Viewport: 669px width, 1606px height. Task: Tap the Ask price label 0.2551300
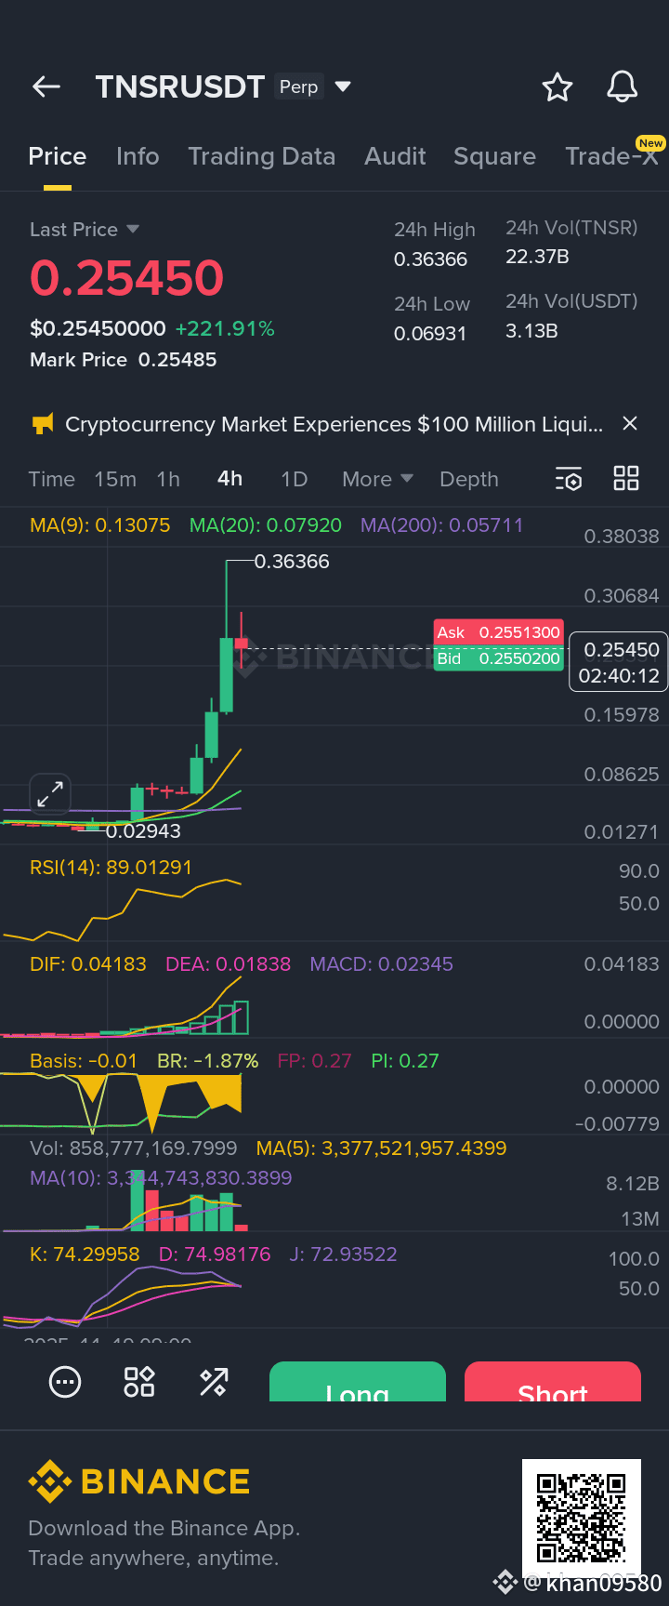[499, 632]
